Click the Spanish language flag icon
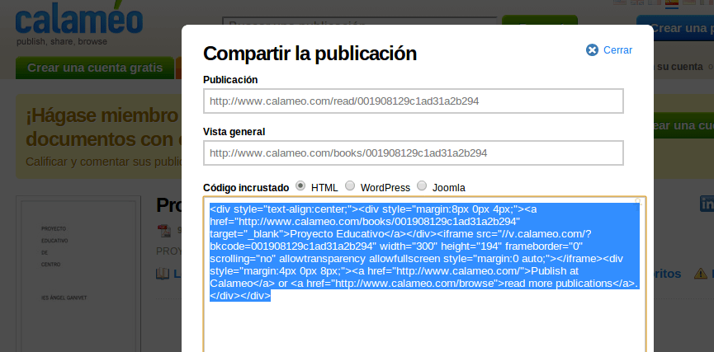 [672, 3]
